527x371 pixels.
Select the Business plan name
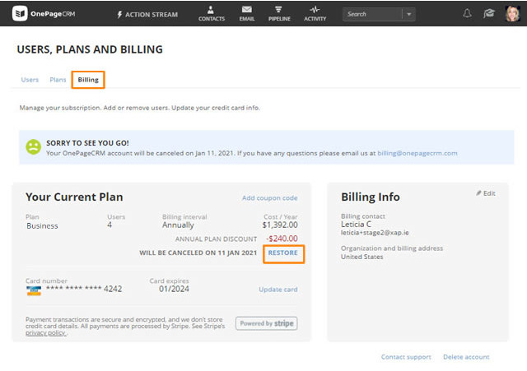(x=42, y=226)
